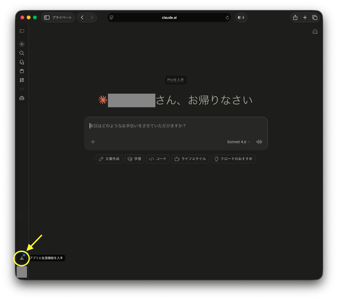The width and height of the screenshot is (338, 300).
Task: Click ghost incognito chat icon
Action: [315, 32]
